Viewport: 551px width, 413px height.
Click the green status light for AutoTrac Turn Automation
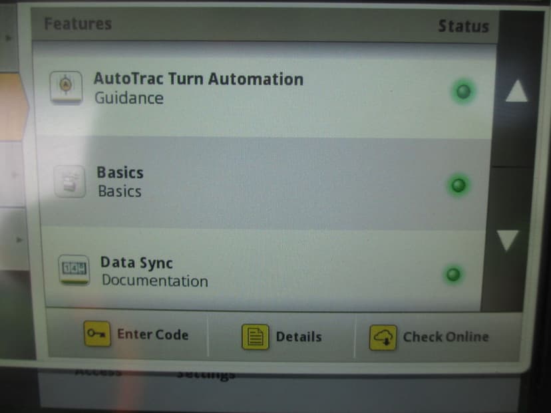[463, 91]
